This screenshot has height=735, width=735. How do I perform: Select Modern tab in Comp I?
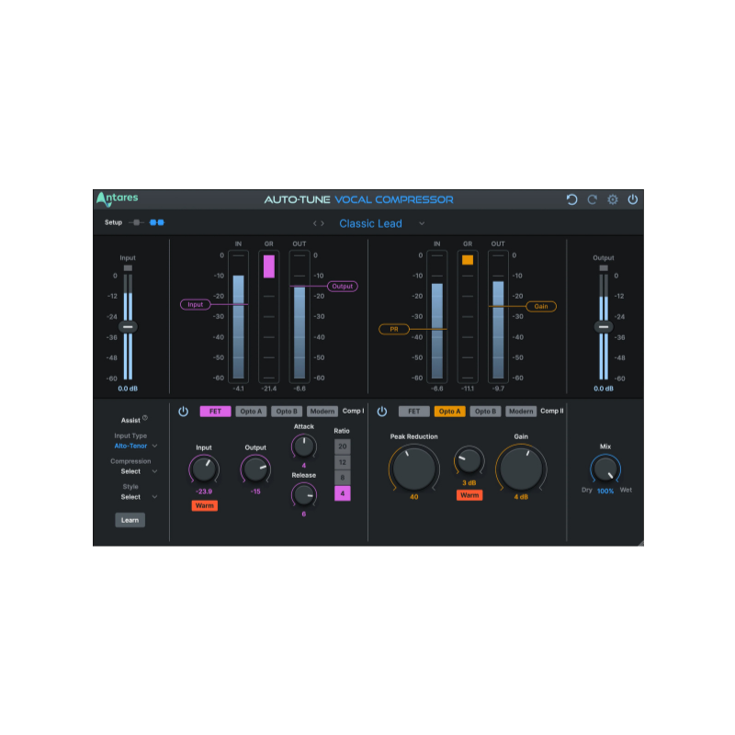click(x=322, y=412)
